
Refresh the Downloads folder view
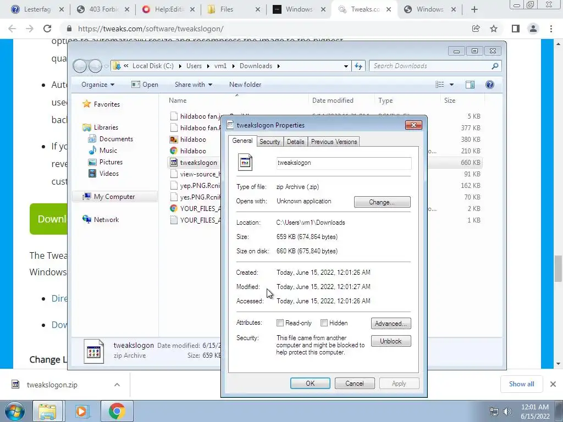tap(358, 66)
